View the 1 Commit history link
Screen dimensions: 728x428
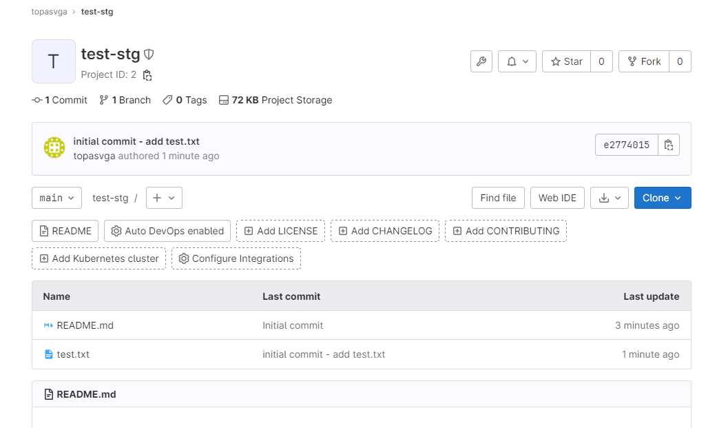point(60,100)
